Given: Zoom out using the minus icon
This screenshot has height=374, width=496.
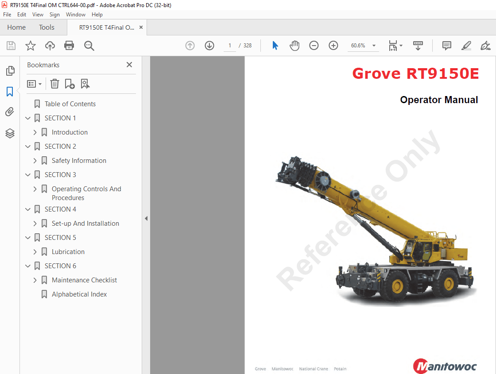Looking at the screenshot, I should tap(314, 46).
